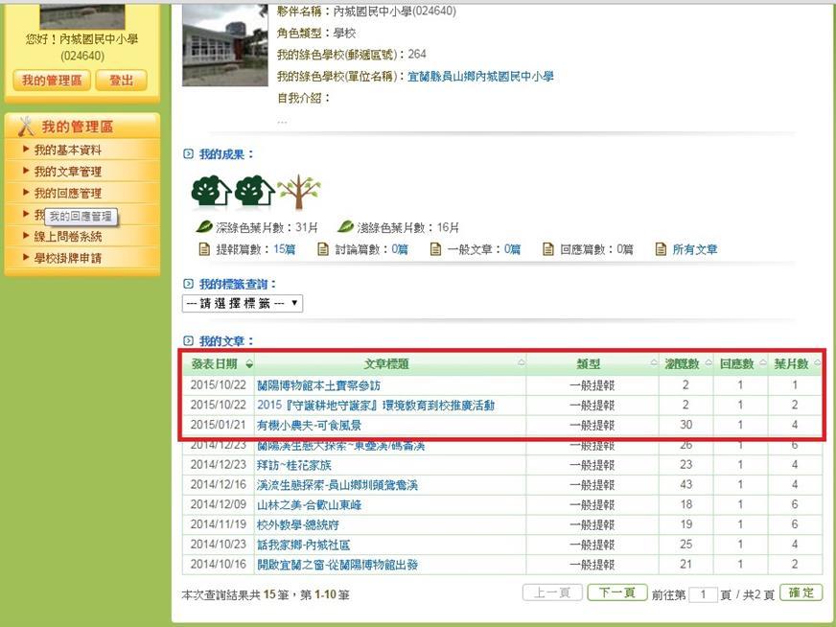Image resolution: width=836 pixels, height=627 pixels.
Task: Sort table by 瀏覽數 column arrow
Action: point(707,364)
